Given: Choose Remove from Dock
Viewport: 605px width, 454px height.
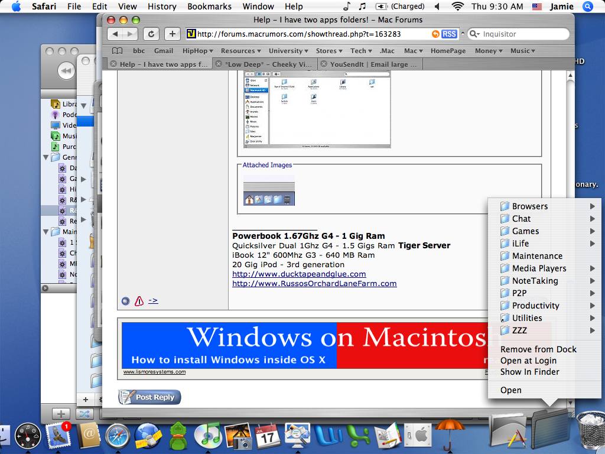Looking at the screenshot, I should pos(538,349).
